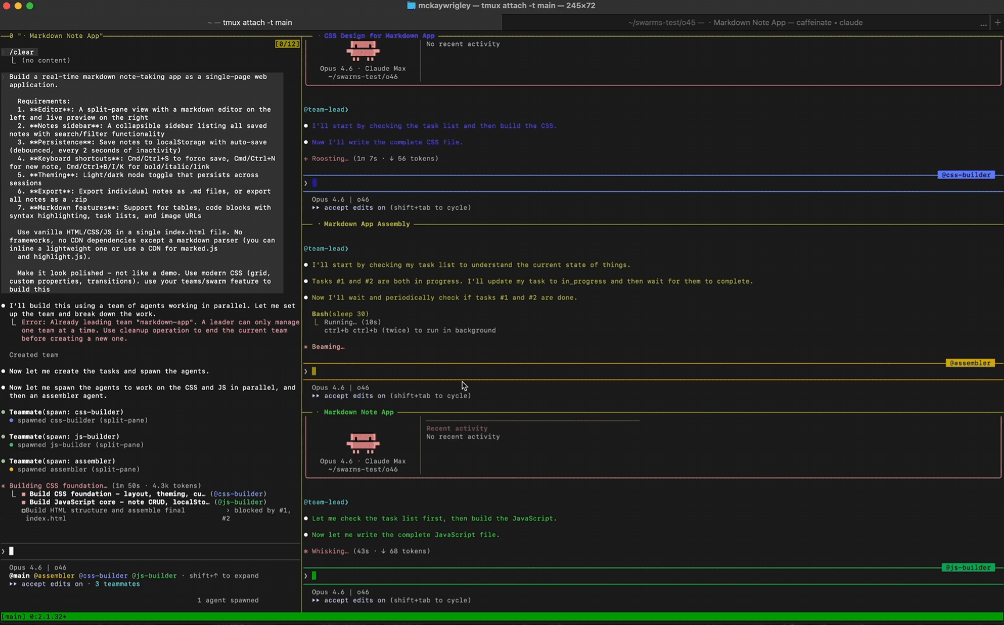Toggle the Build CSS foundation task box
Screen dimensions: 1004x625
coord(24,494)
